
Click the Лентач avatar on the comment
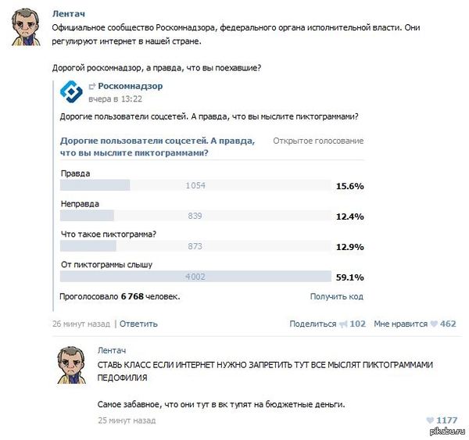click(x=74, y=365)
